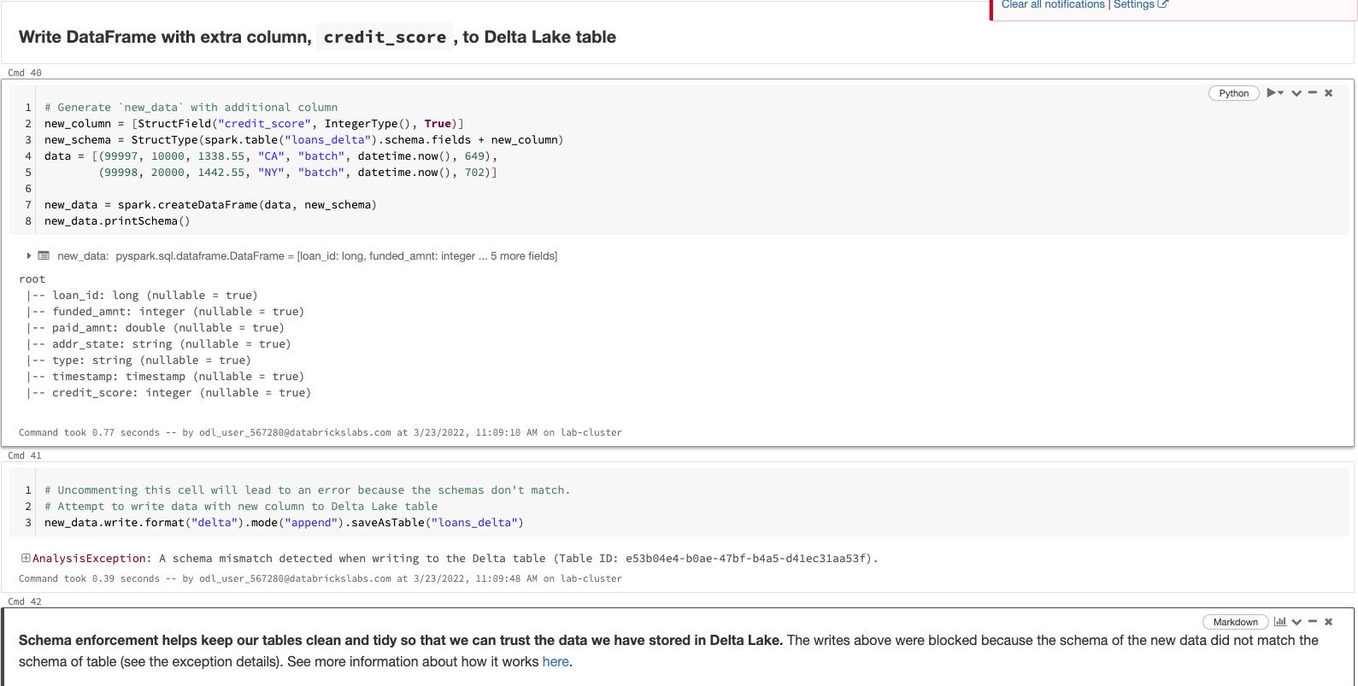Click the createDataFrame code line
1358x686 pixels.
pos(210,205)
